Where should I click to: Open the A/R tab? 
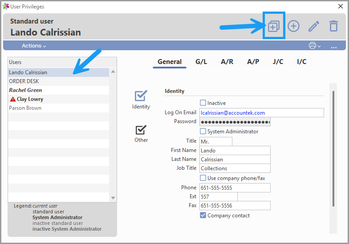coord(227,62)
